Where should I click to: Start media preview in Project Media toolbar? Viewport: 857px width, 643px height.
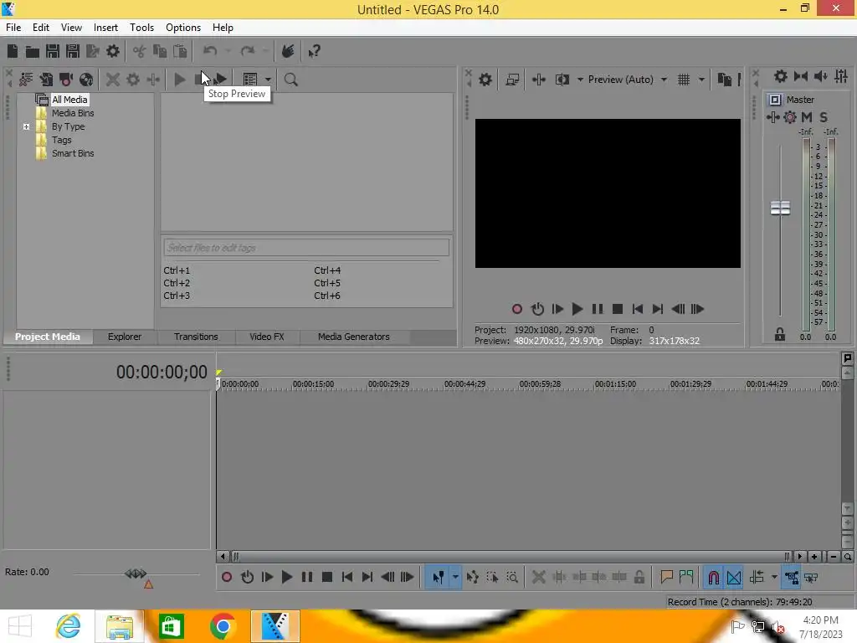pos(180,80)
